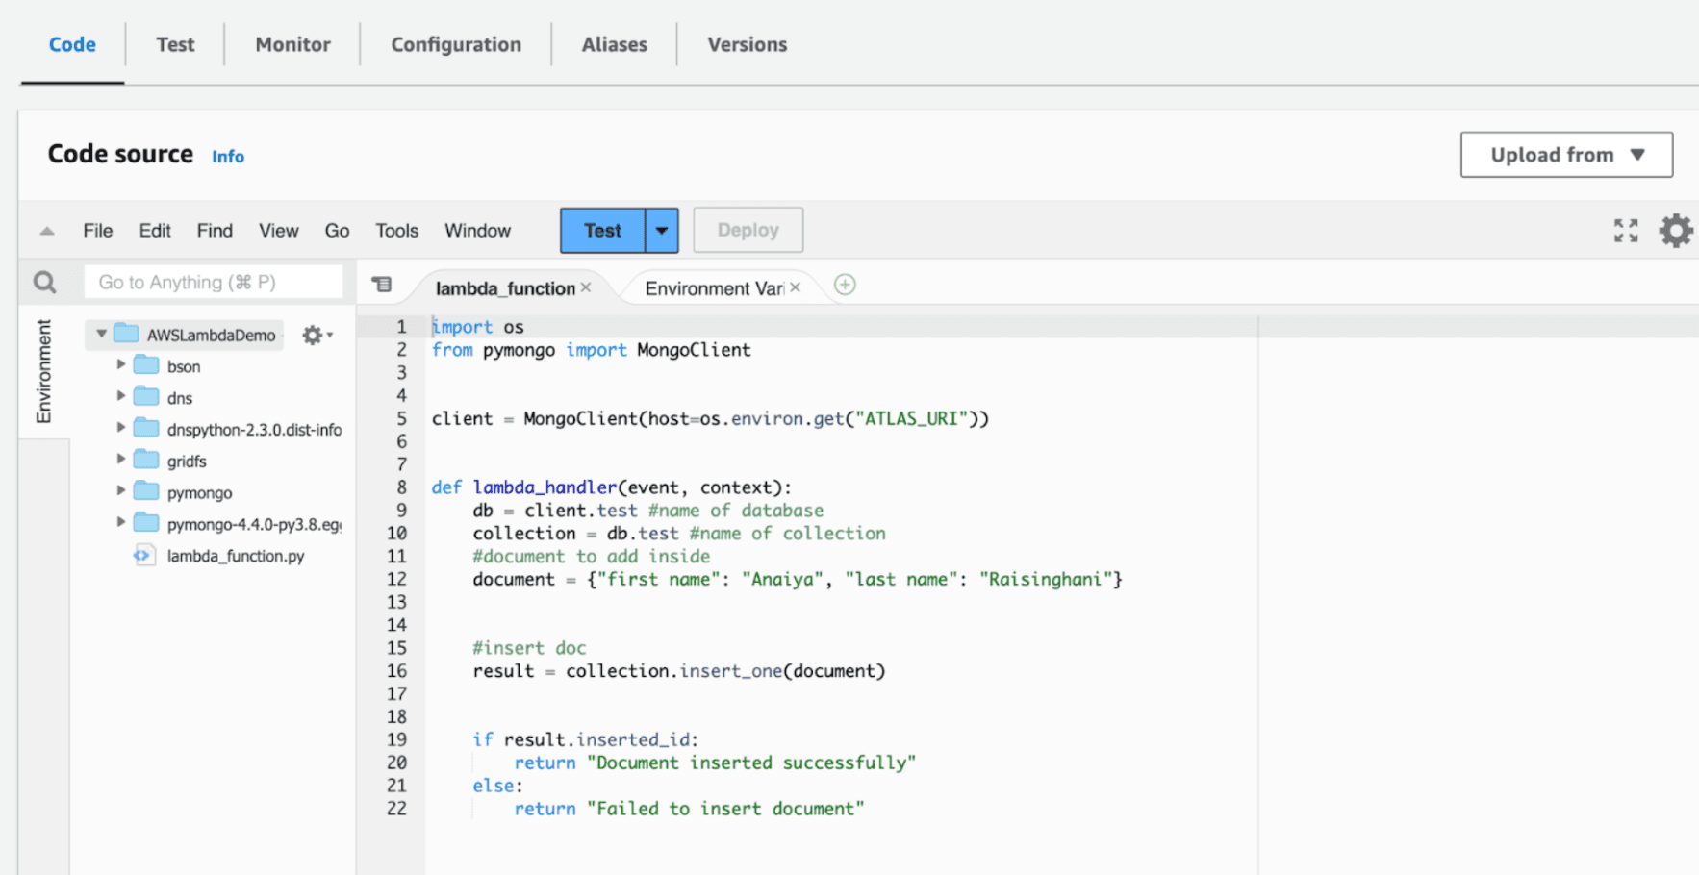This screenshot has width=1699, height=875.
Task: Collapse the AWSLambdaDemo root folder
Action: [x=101, y=335]
